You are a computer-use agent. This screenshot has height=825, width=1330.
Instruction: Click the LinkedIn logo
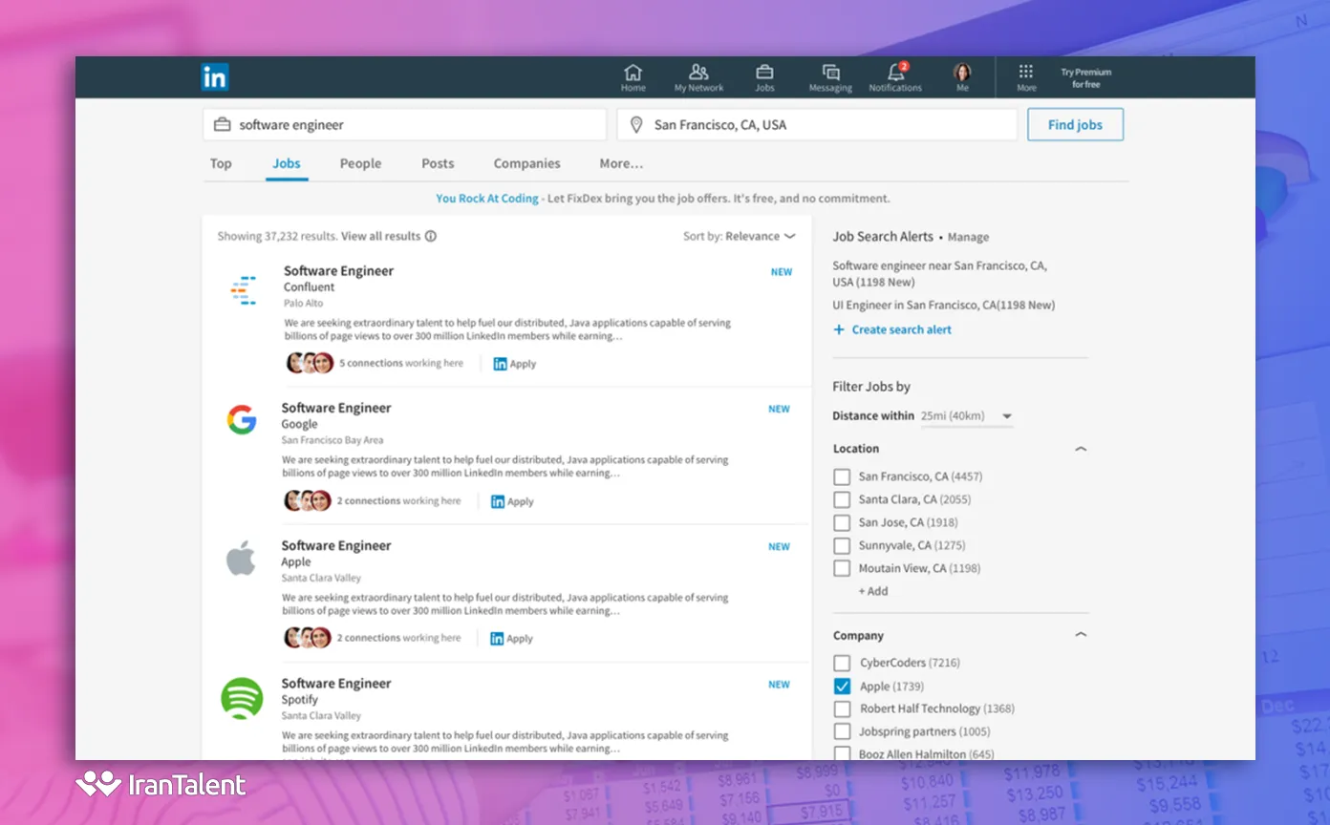(215, 77)
